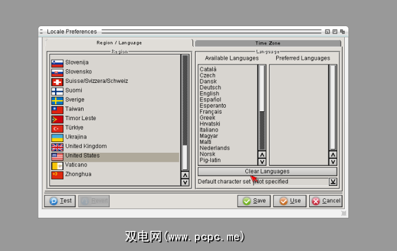Image resolution: width=397 pixels, height=251 pixels.
Task: Click preferred languages scroll up arrow
Action: coord(333,155)
